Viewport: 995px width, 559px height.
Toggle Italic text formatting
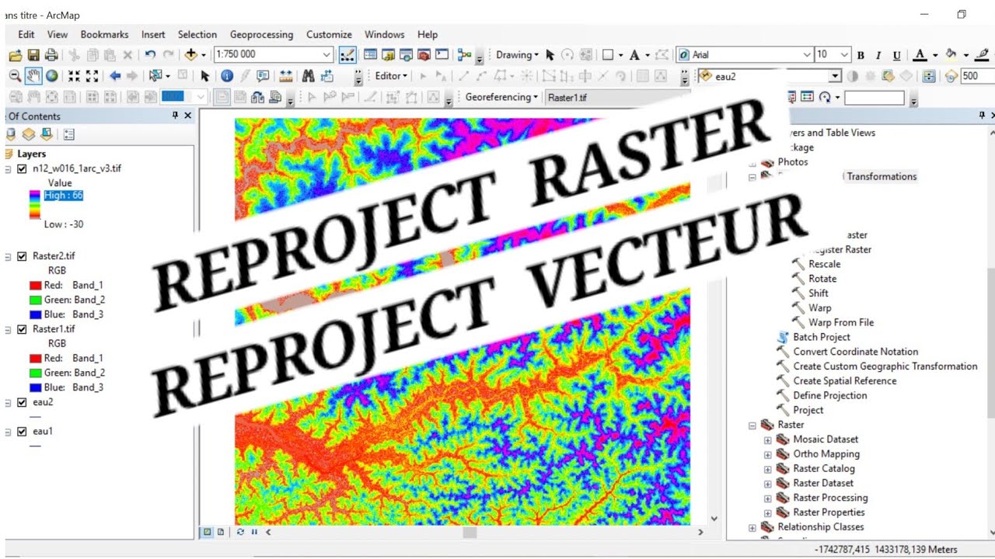[x=878, y=55]
